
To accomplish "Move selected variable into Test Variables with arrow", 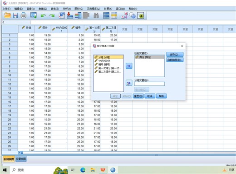I will (x=129, y=66).
